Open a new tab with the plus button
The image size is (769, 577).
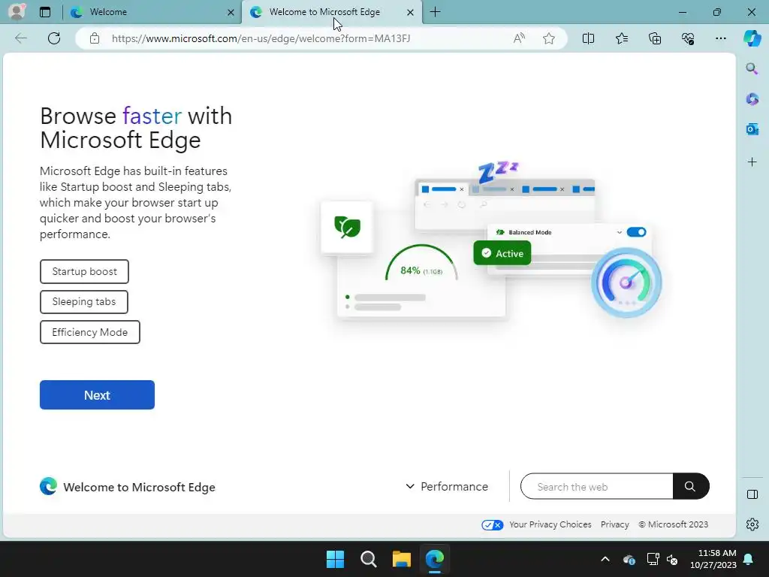coord(435,12)
